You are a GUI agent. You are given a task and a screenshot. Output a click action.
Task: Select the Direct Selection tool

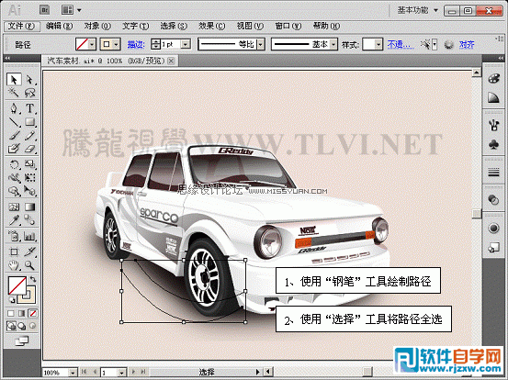29,80
